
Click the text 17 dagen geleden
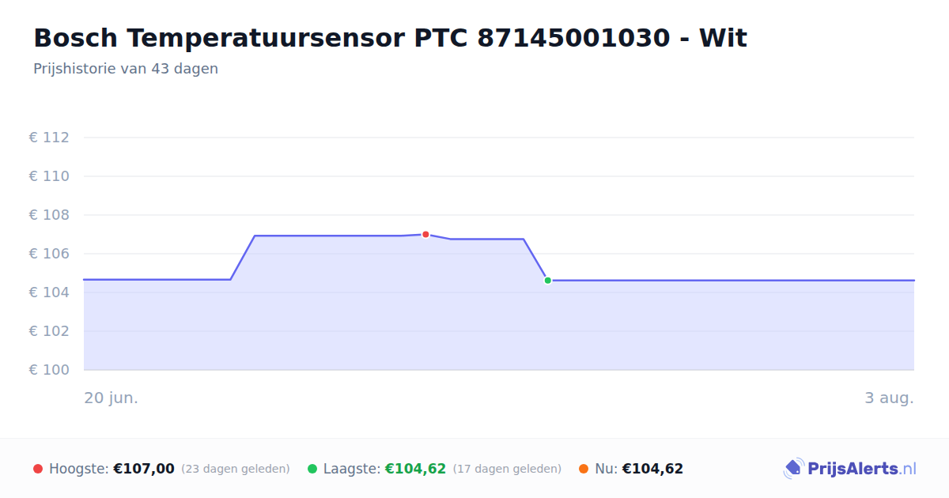coord(507,469)
